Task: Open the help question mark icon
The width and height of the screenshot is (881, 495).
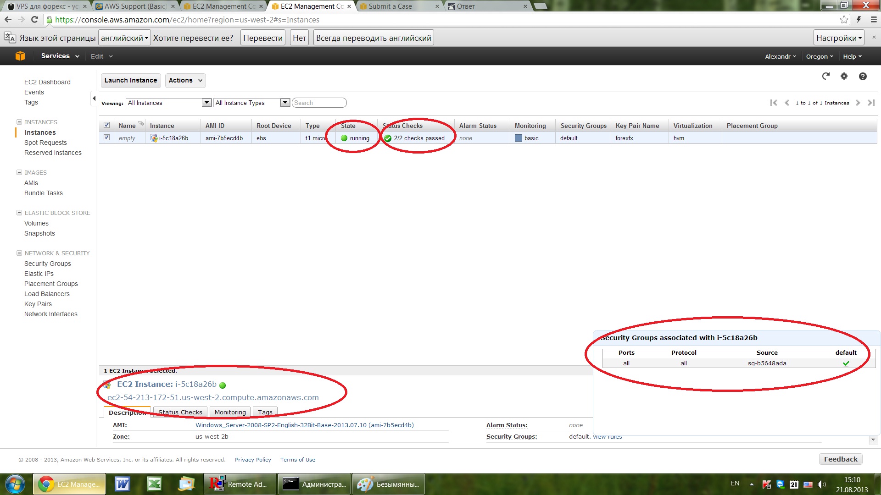Action: tap(863, 76)
